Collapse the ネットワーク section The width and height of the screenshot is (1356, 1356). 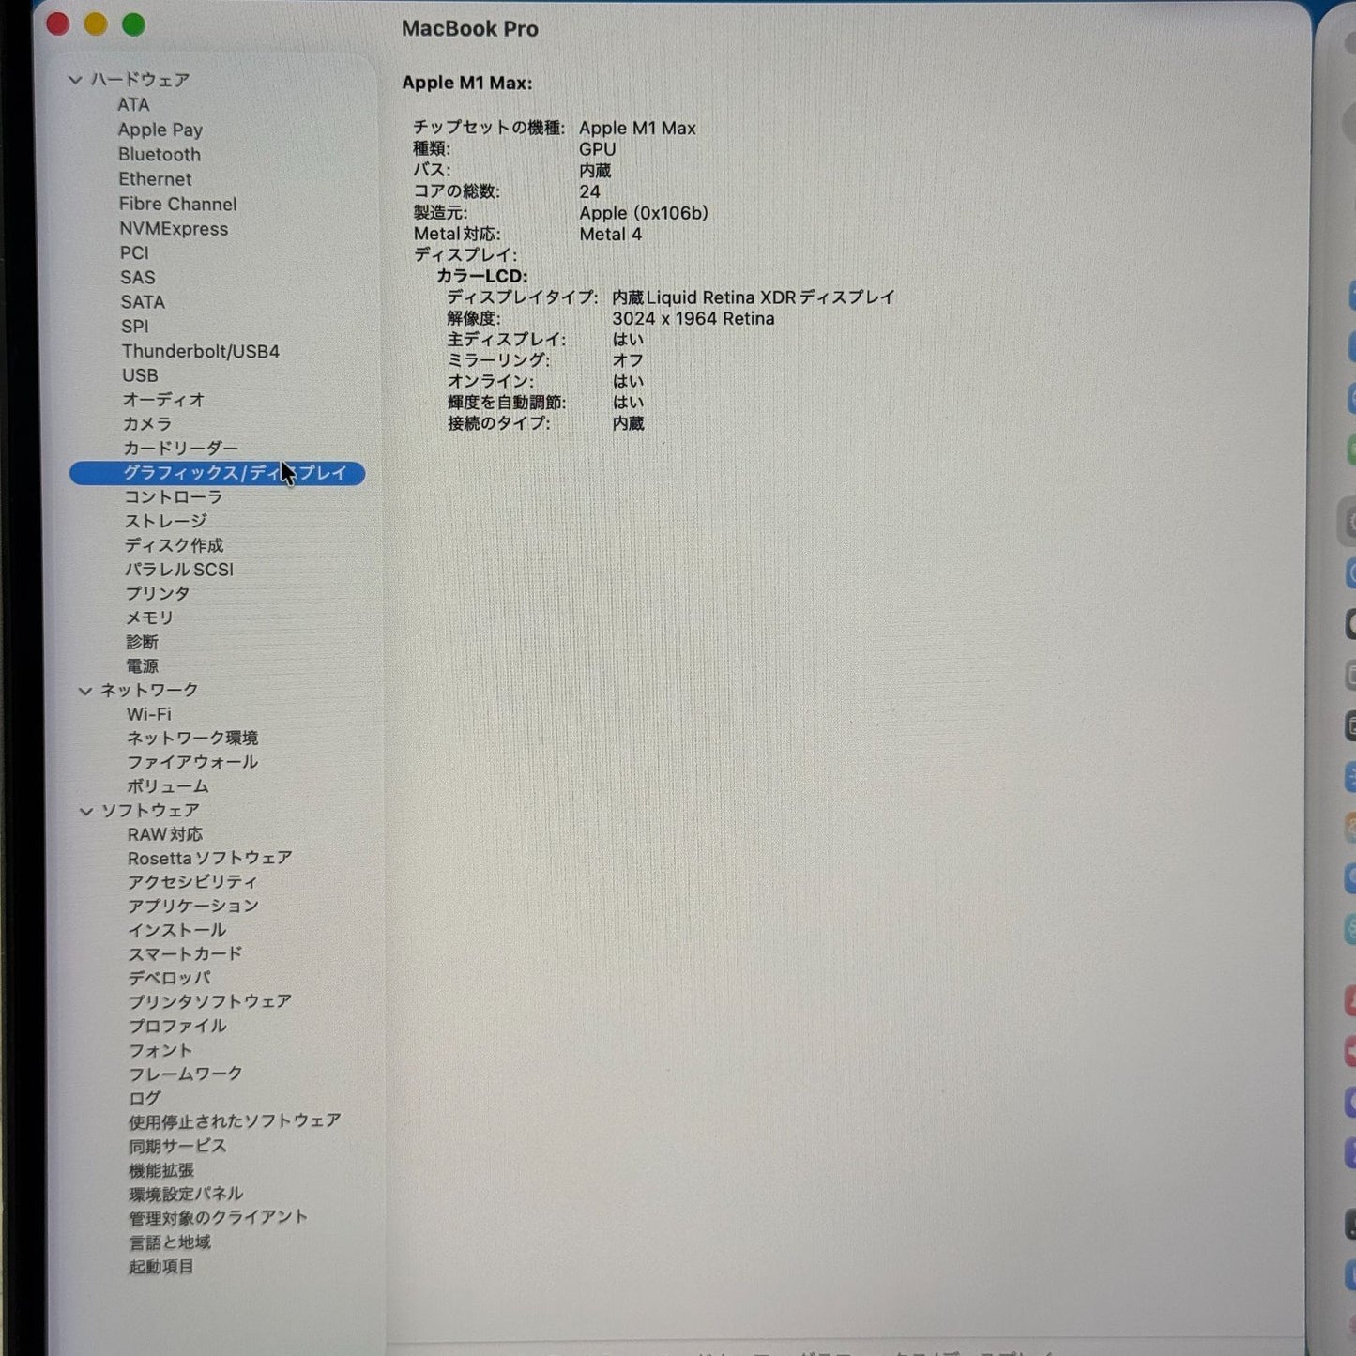[85, 691]
